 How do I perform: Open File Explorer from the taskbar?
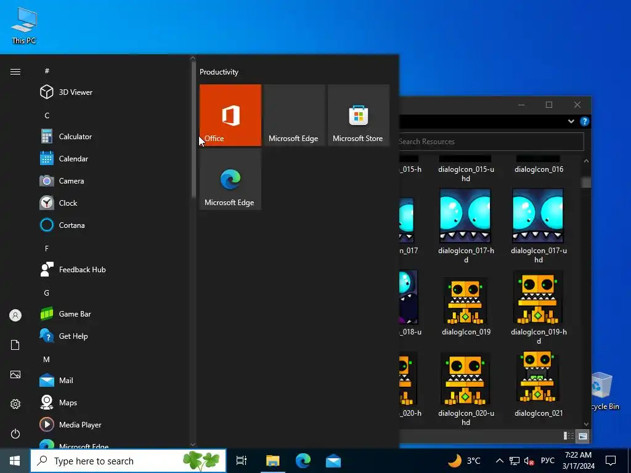pyautogui.click(x=272, y=461)
